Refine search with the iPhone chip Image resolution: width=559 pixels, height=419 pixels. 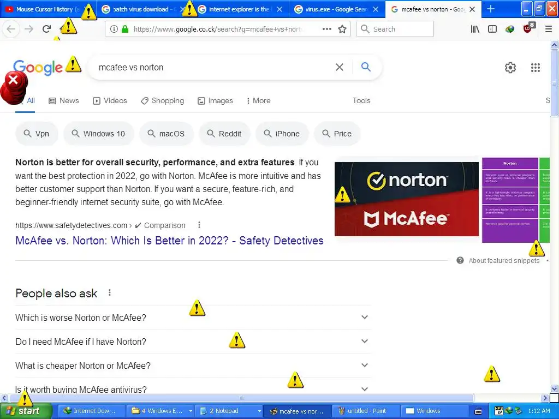click(x=282, y=134)
